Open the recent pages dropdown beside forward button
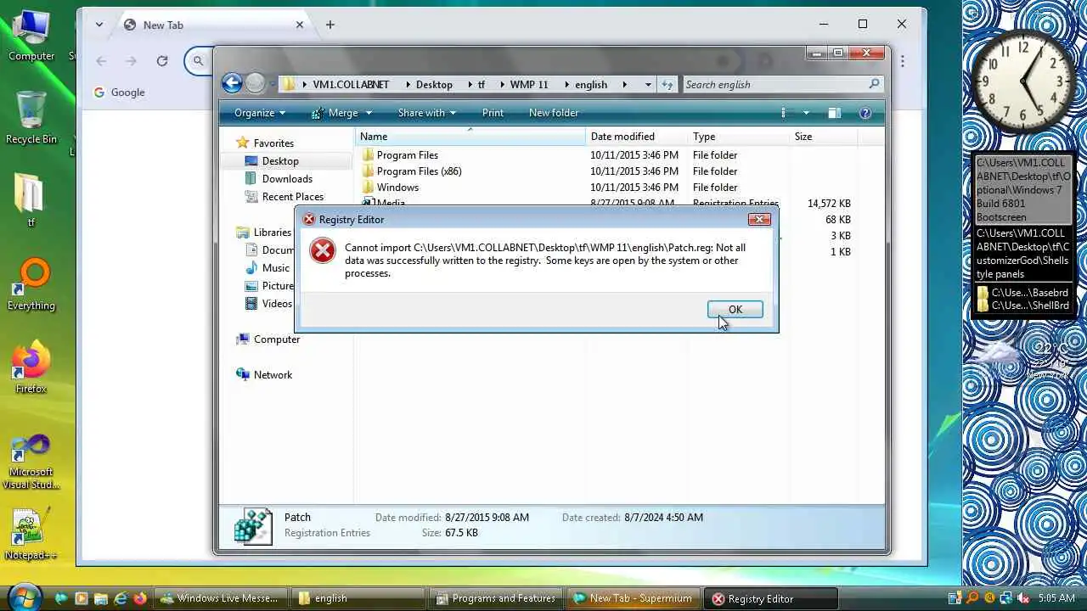 click(x=273, y=84)
